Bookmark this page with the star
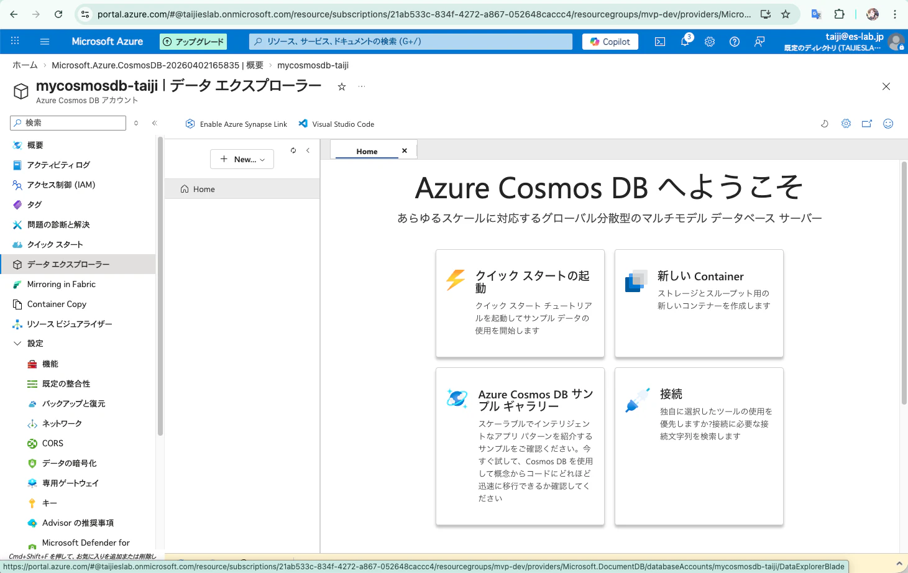Image resolution: width=908 pixels, height=573 pixels. point(786,14)
